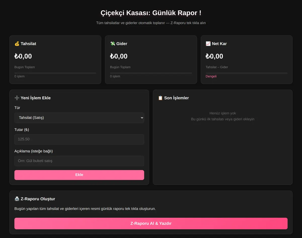This screenshot has height=238, width=302.
Task: Click the flying money icon beside Gider
Action: [x=112, y=44]
